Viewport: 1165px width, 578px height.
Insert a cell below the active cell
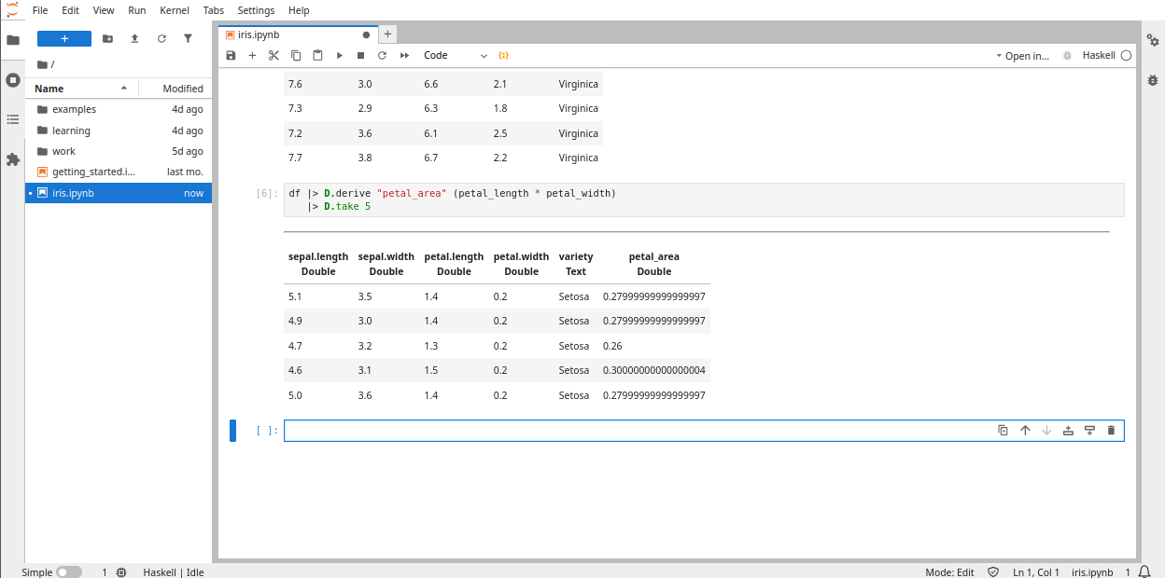1089,431
